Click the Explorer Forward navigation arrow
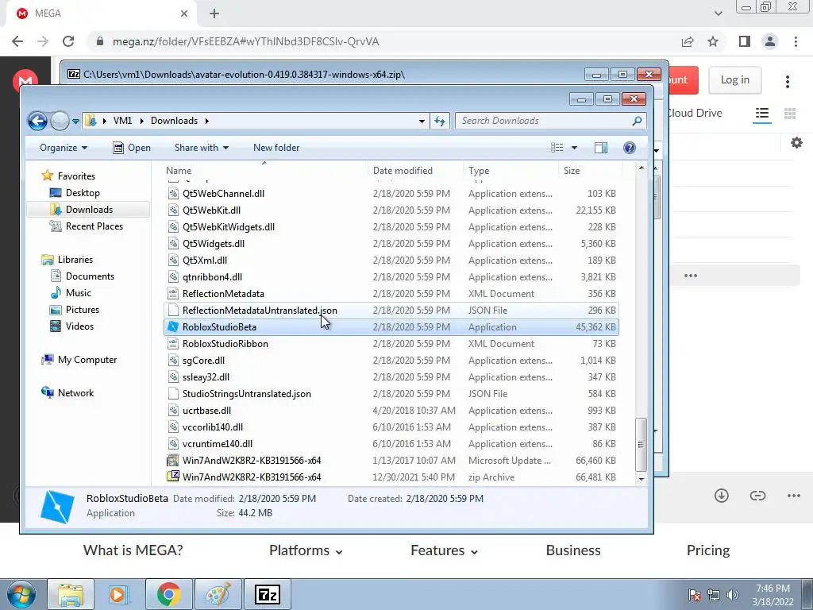Image resolution: width=813 pixels, height=610 pixels. click(x=60, y=121)
